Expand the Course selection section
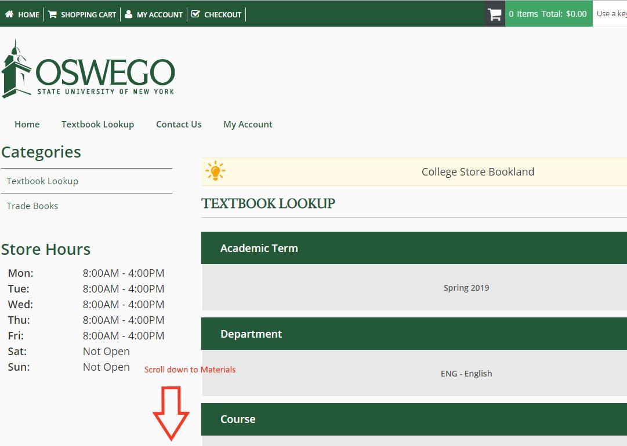 pos(413,419)
